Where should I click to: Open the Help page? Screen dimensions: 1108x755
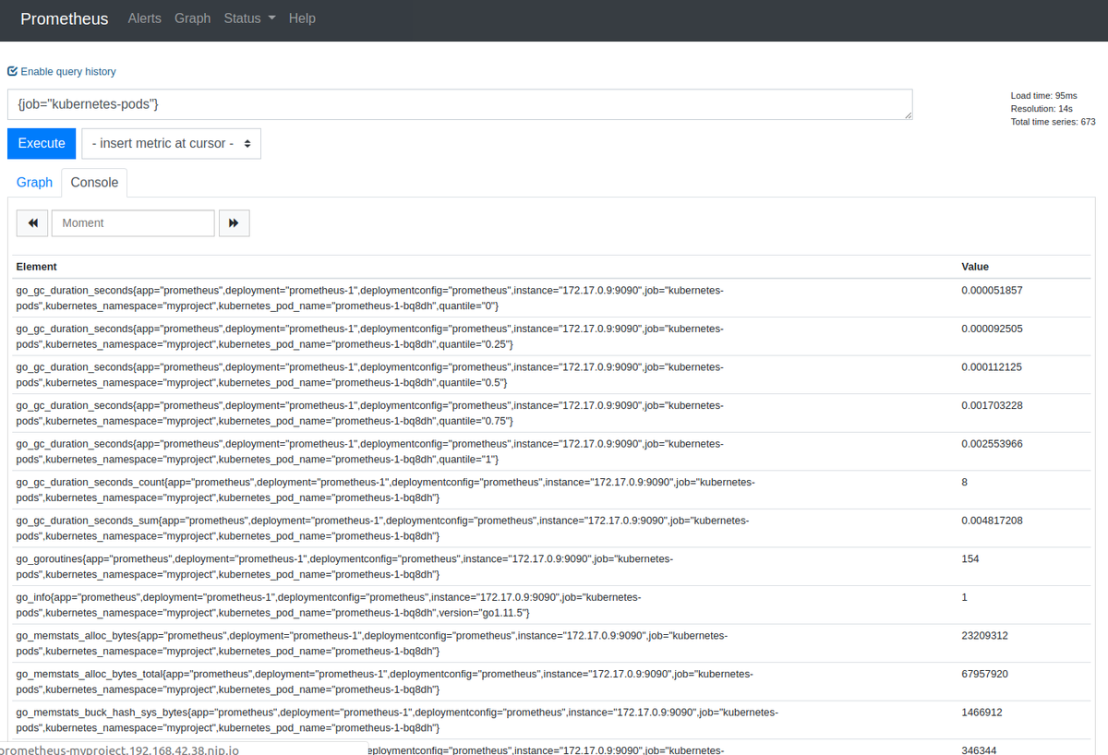click(x=302, y=18)
